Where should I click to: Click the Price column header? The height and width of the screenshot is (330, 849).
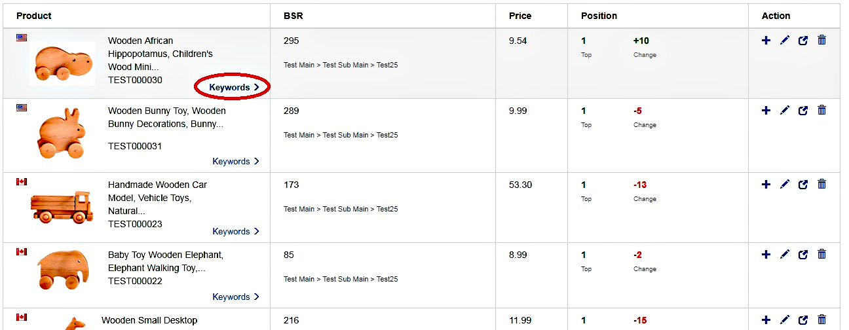point(520,16)
